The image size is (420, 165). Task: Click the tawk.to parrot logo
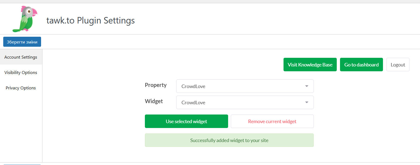[x=24, y=19]
